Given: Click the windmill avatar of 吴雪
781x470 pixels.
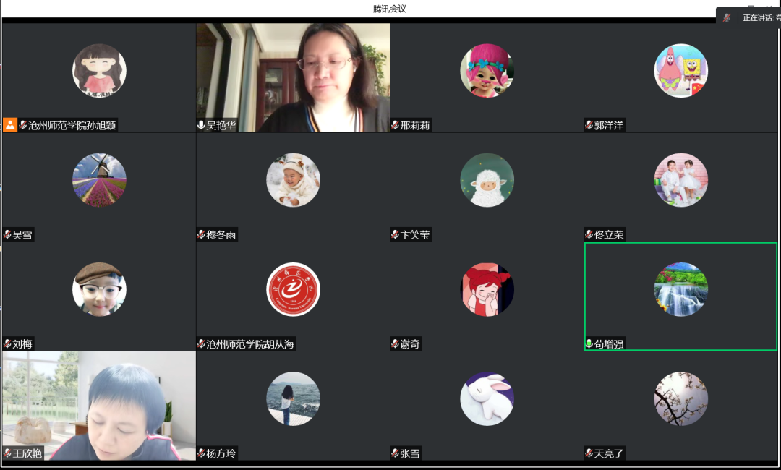Looking at the screenshot, I should click(99, 180).
